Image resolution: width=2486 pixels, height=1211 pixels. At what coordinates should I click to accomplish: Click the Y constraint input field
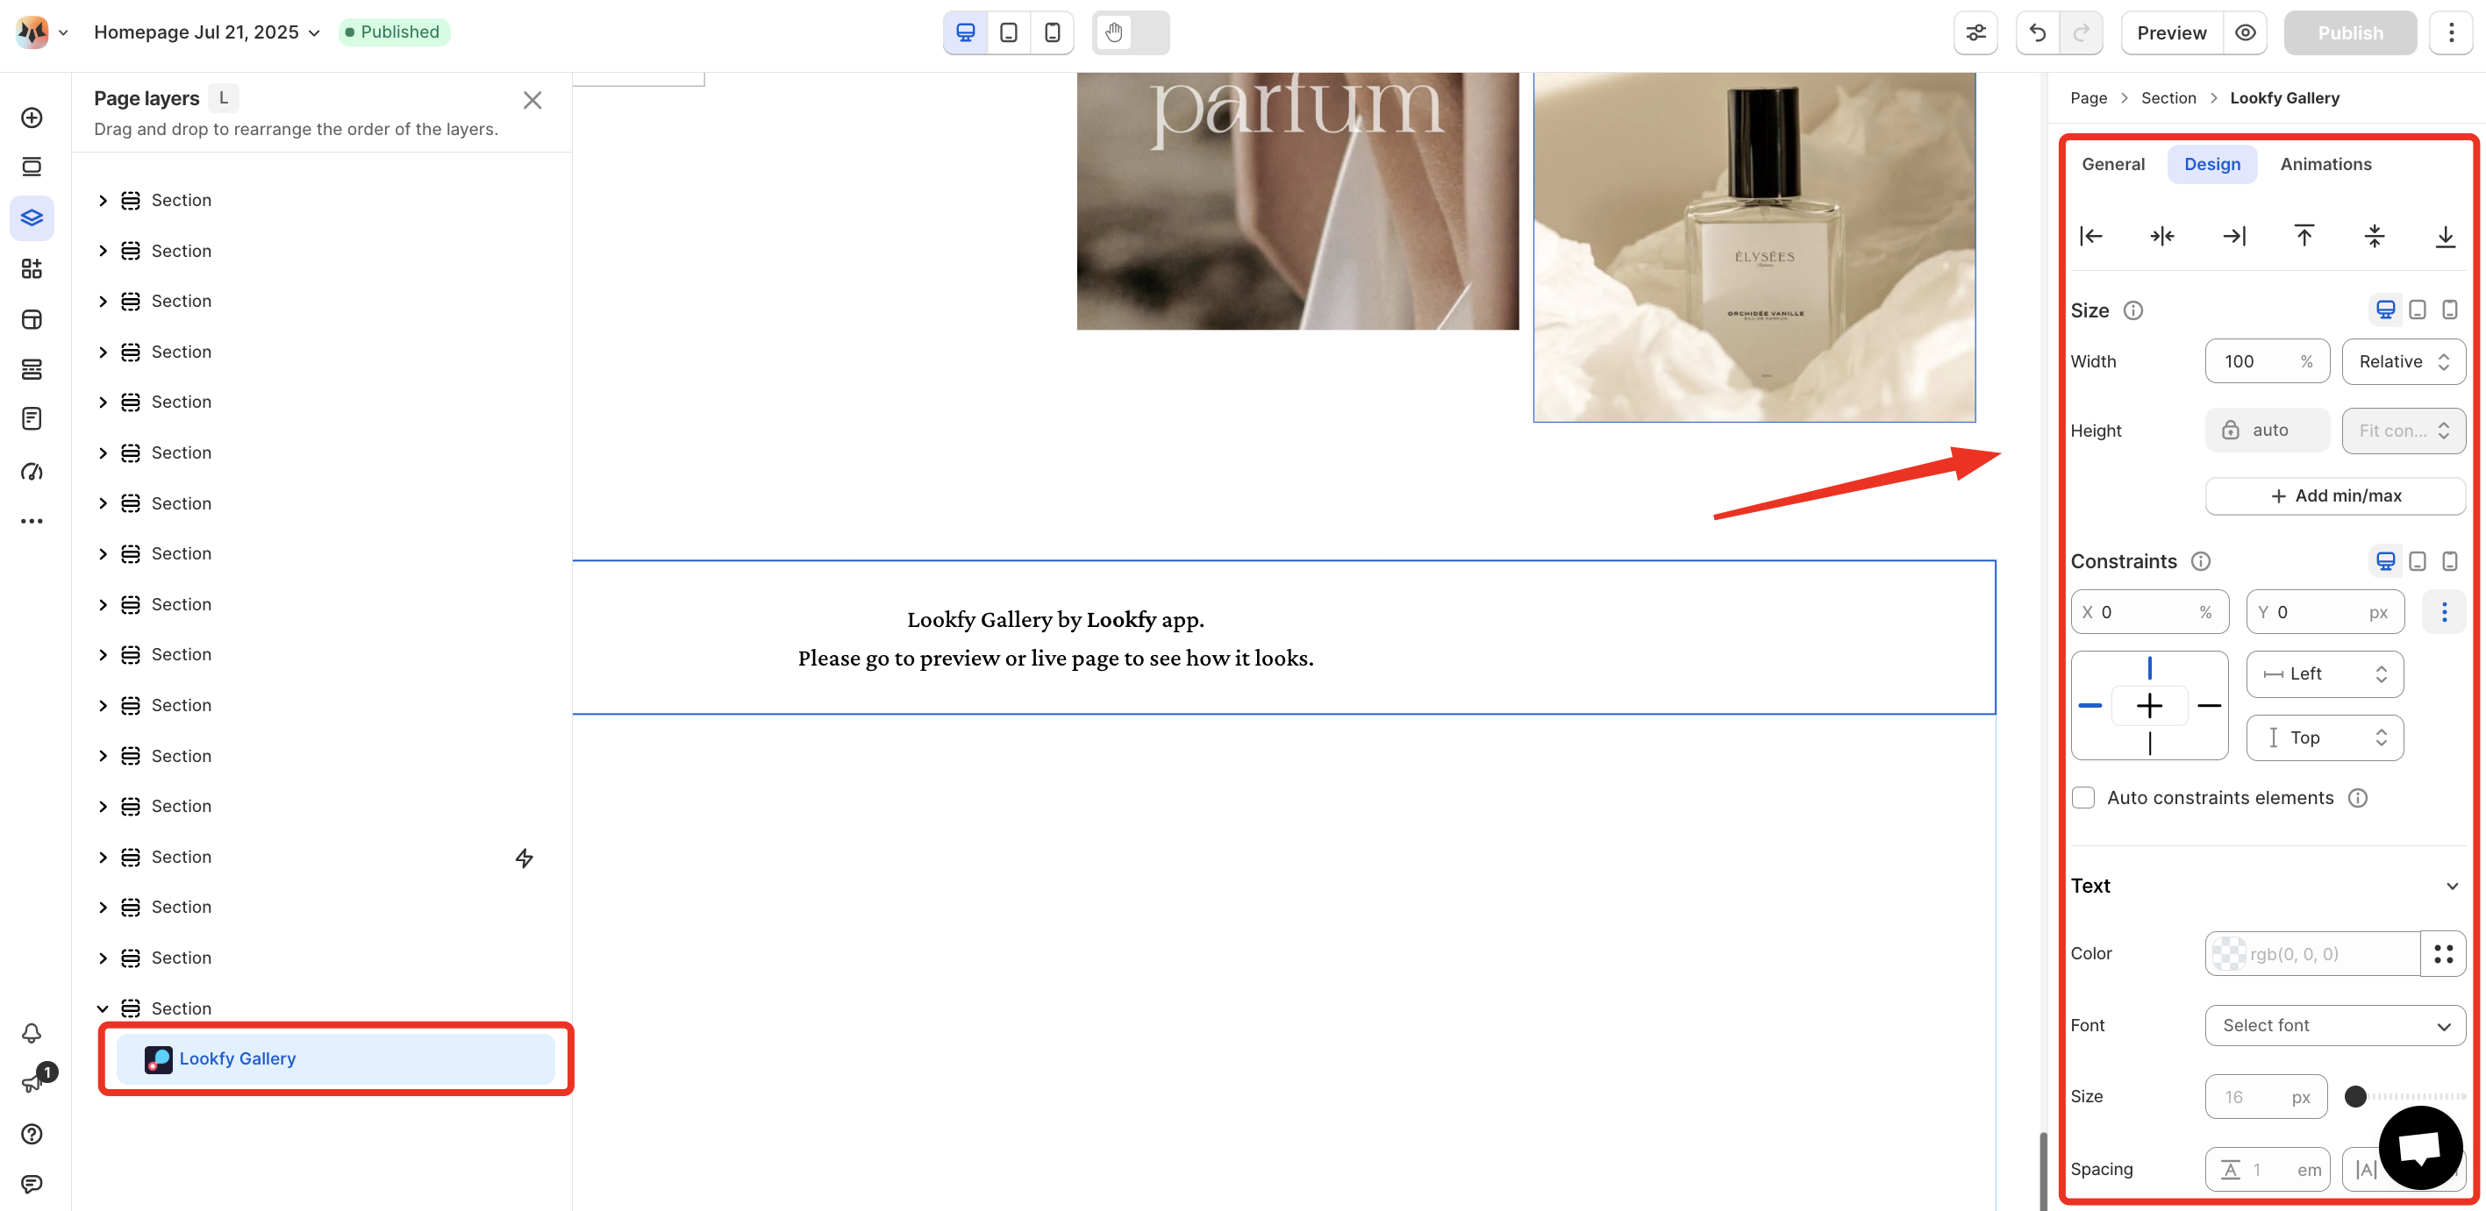tap(2325, 612)
